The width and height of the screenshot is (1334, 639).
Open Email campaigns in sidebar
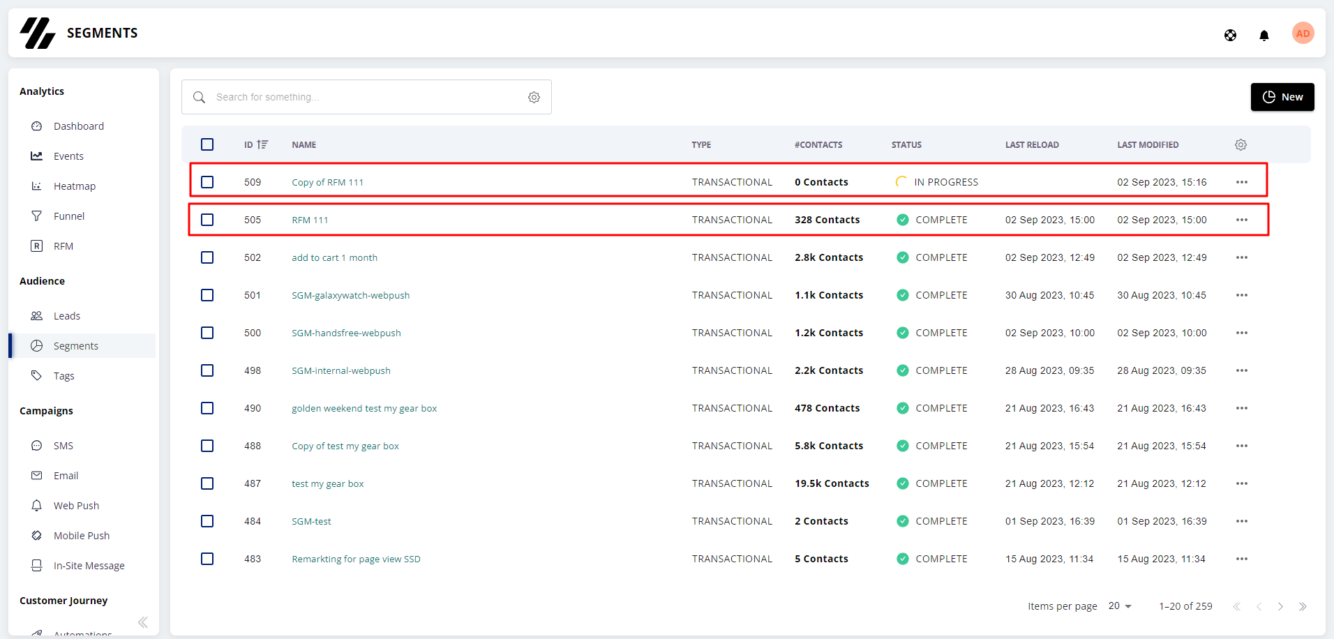[66, 476]
